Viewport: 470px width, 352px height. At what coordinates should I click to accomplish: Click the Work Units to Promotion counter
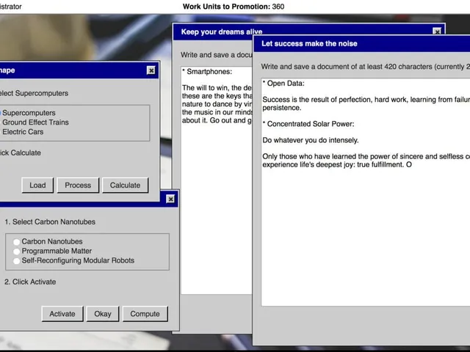coord(234,7)
